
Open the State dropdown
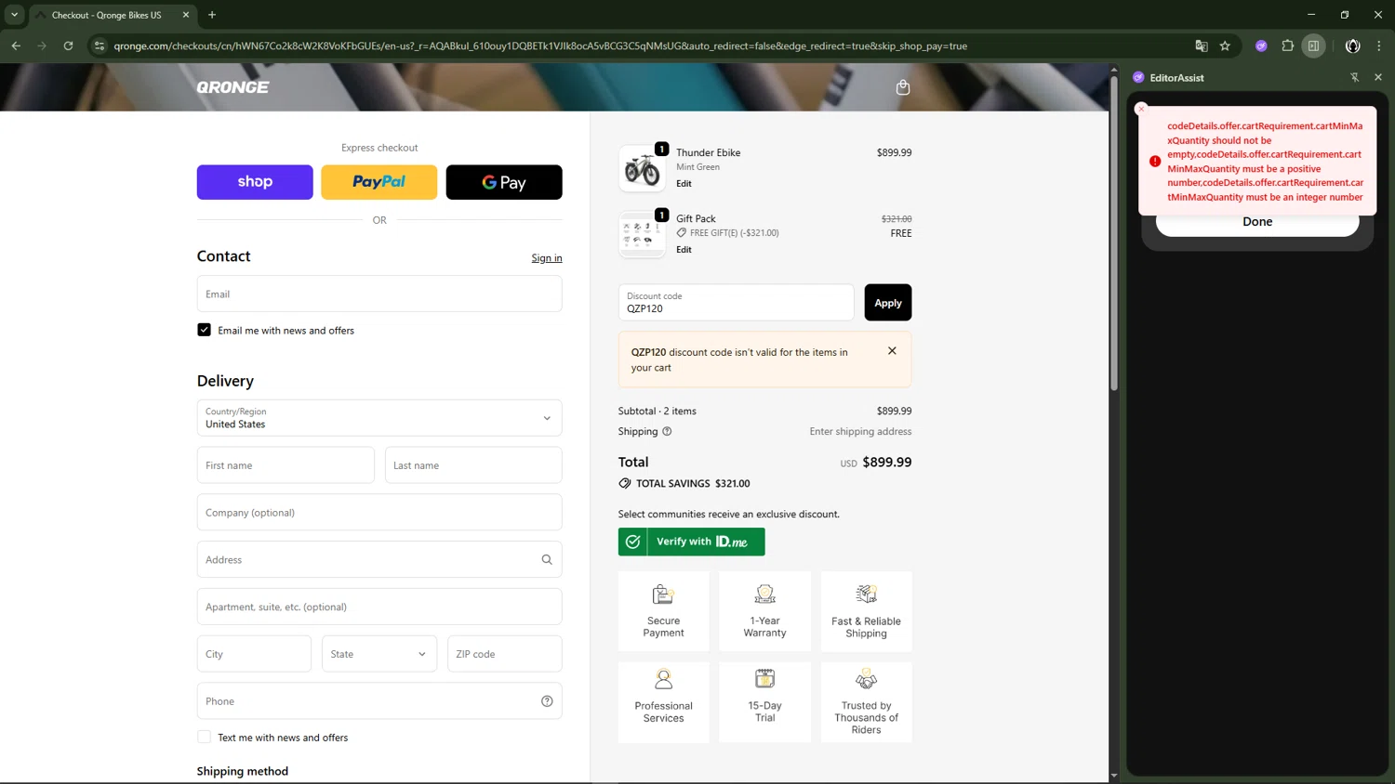[x=379, y=654]
